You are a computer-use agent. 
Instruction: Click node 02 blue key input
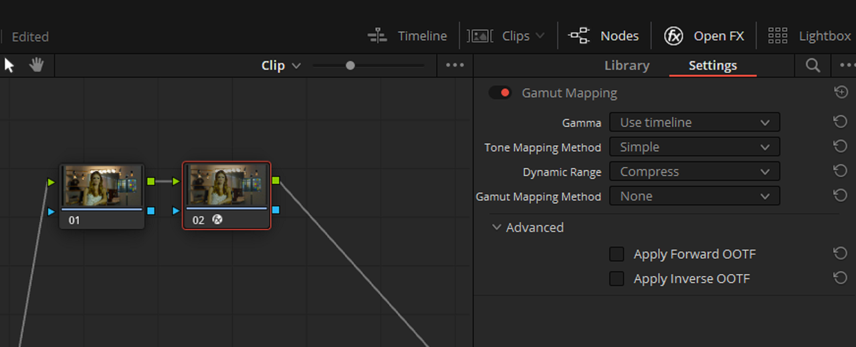(x=176, y=211)
